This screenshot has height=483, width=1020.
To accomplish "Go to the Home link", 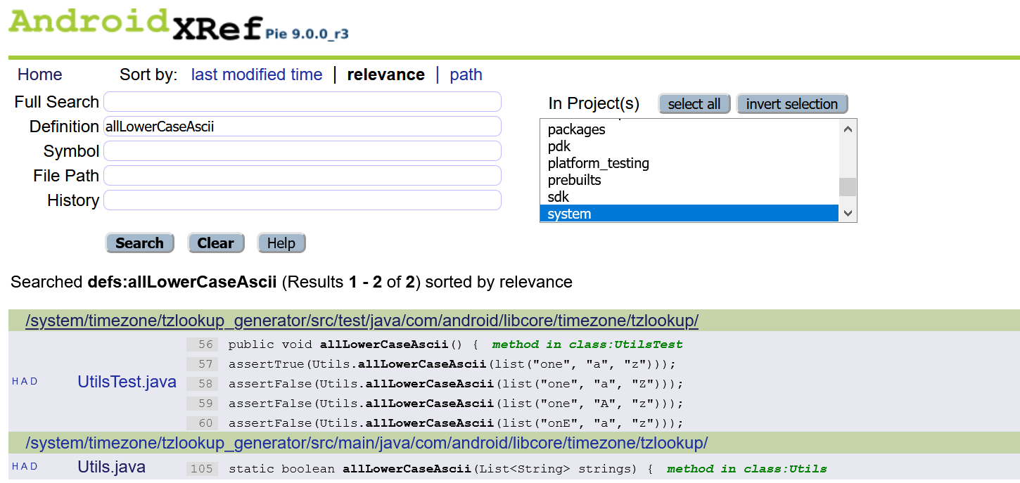I will [39, 75].
